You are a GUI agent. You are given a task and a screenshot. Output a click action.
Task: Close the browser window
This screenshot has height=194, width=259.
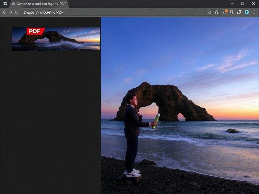(x=253, y=4)
